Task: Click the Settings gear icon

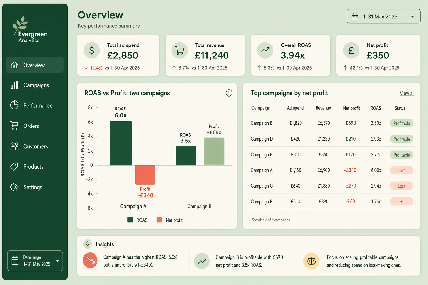Action: tap(14, 187)
